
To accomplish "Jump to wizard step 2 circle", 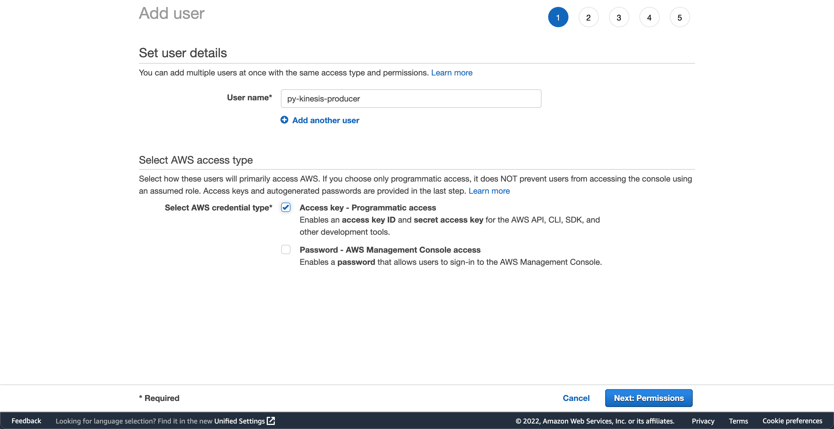I will pyautogui.click(x=588, y=17).
